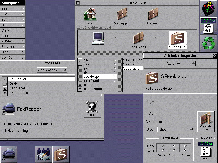Open the minimized FaxReader icon at bottom left
Viewport: 218px width, 163px height.
[x=9, y=154]
